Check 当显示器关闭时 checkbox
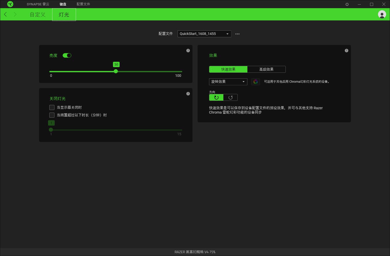 click(x=52, y=107)
